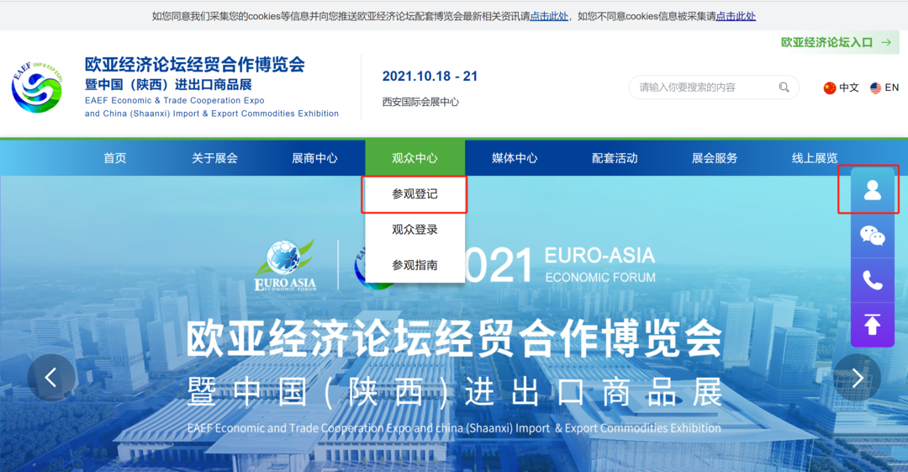This screenshot has height=472, width=908.
Task: Click first 点击此处 link to accept cookies
Action: (x=549, y=16)
